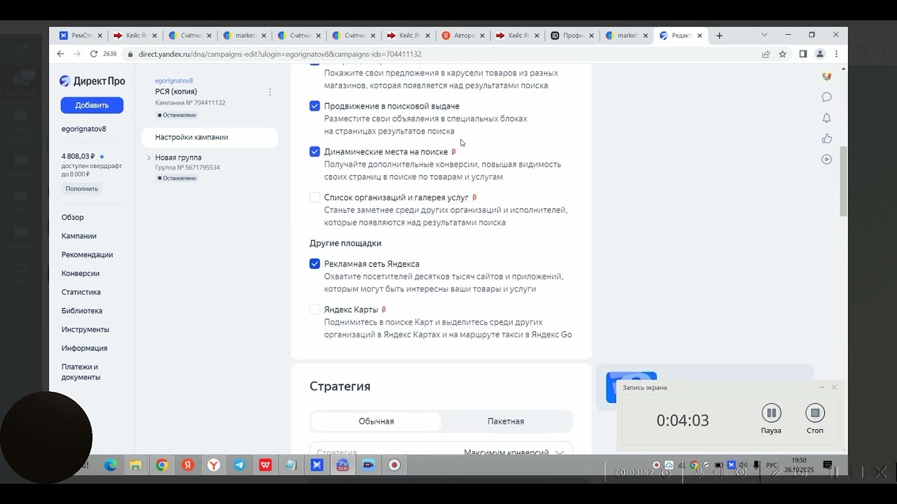
Task: Open Windows notification center icon
Action: pos(828,465)
